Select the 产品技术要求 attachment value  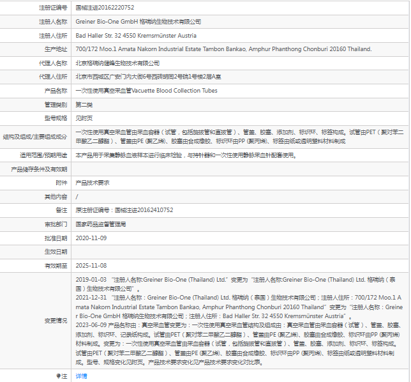(93, 183)
